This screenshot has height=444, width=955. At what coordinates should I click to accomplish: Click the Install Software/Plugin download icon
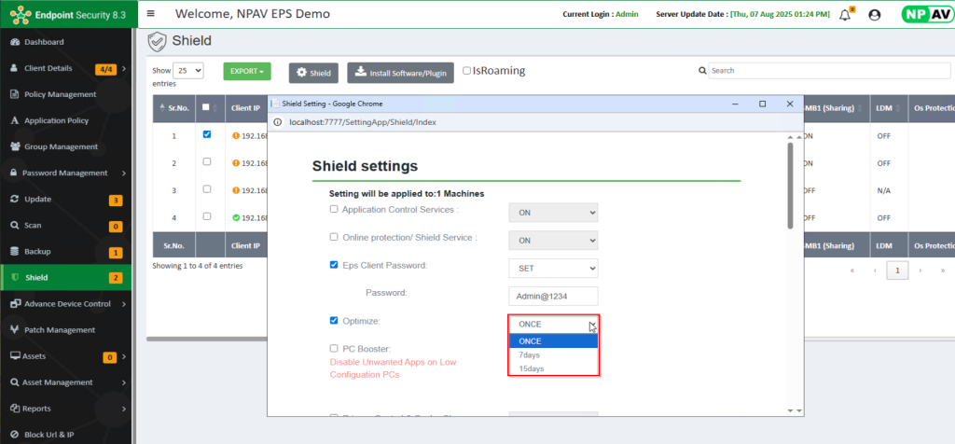[360, 73]
